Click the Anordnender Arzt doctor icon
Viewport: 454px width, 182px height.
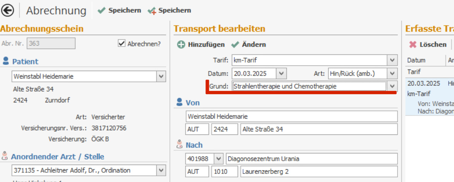click(x=5, y=156)
